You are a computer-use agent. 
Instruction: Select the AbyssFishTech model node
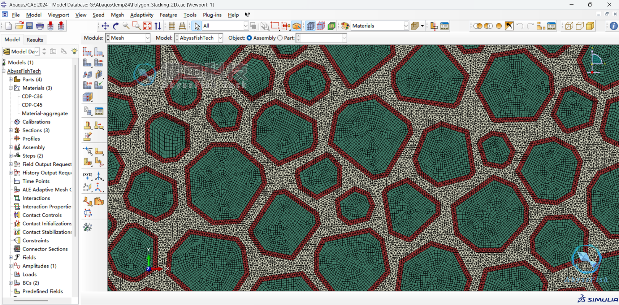[x=24, y=71]
